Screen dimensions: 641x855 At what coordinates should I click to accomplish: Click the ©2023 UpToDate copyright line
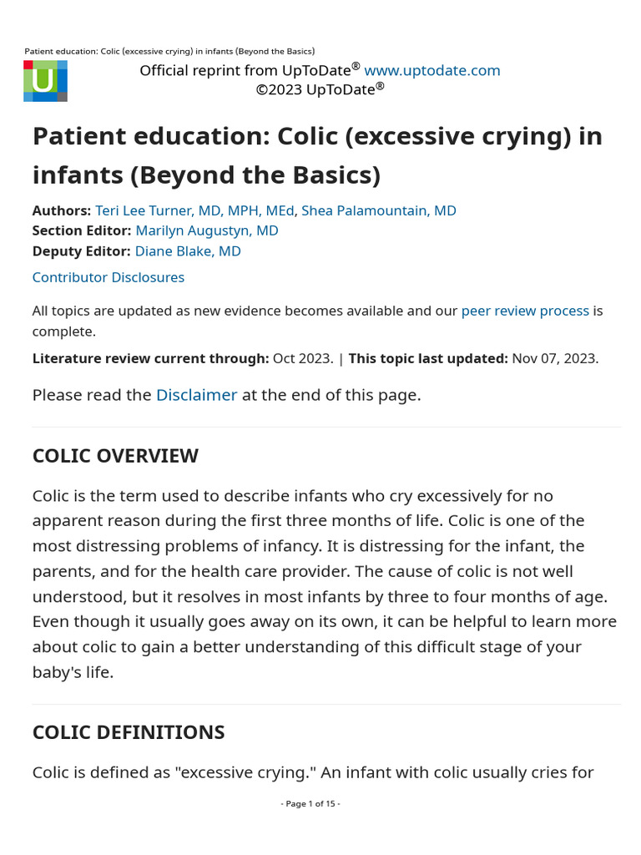(x=320, y=89)
